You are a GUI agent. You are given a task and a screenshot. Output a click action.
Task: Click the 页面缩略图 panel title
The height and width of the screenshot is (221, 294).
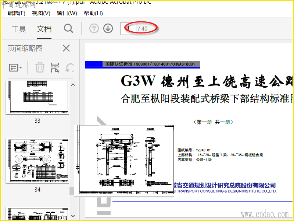point(25,48)
